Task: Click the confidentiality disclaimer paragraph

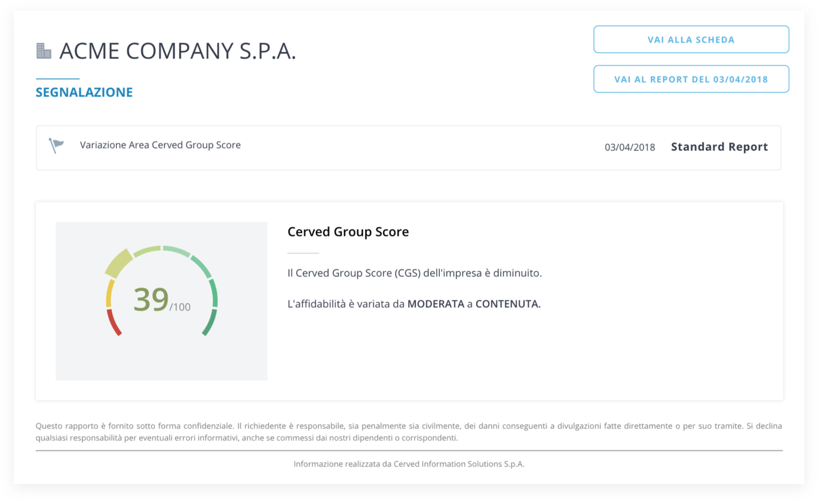Action: click(x=409, y=432)
